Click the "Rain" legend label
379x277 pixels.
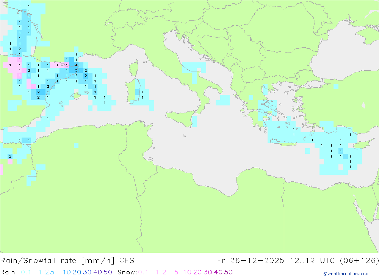8,272
